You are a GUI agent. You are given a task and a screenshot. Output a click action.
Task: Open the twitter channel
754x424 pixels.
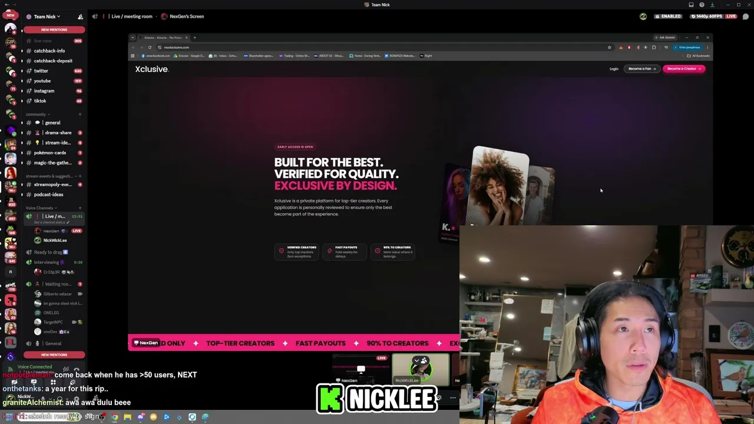point(53,71)
